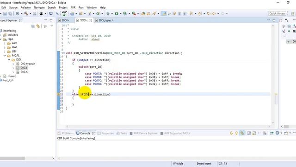Screen dimensions: 296x167
Task: Click the hammer Build icon
Action: [x=26, y=13]
